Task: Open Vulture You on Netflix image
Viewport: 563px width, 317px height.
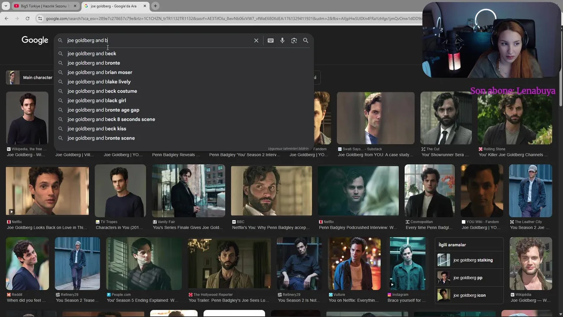Action: [354, 264]
